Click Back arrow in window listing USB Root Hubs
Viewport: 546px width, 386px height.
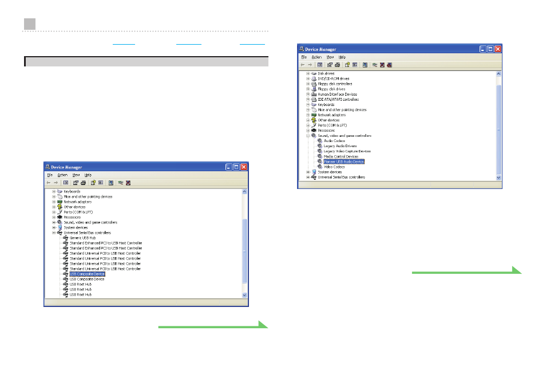tap(49, 183)
